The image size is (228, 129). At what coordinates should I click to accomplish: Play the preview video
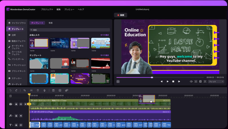[167, 81]
